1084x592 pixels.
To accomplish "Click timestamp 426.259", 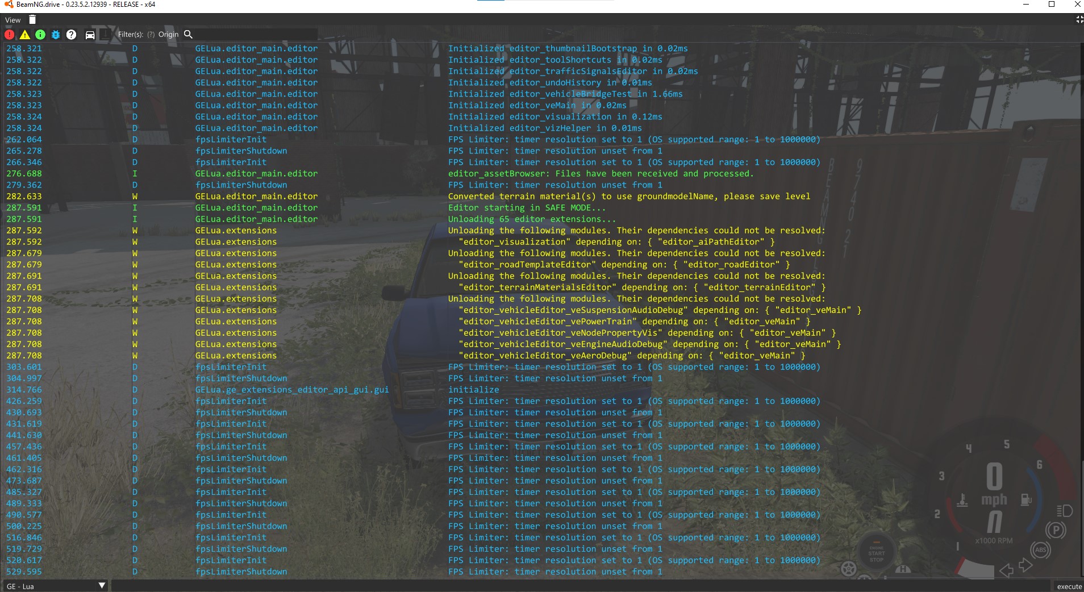I will [x=24, y=401].
